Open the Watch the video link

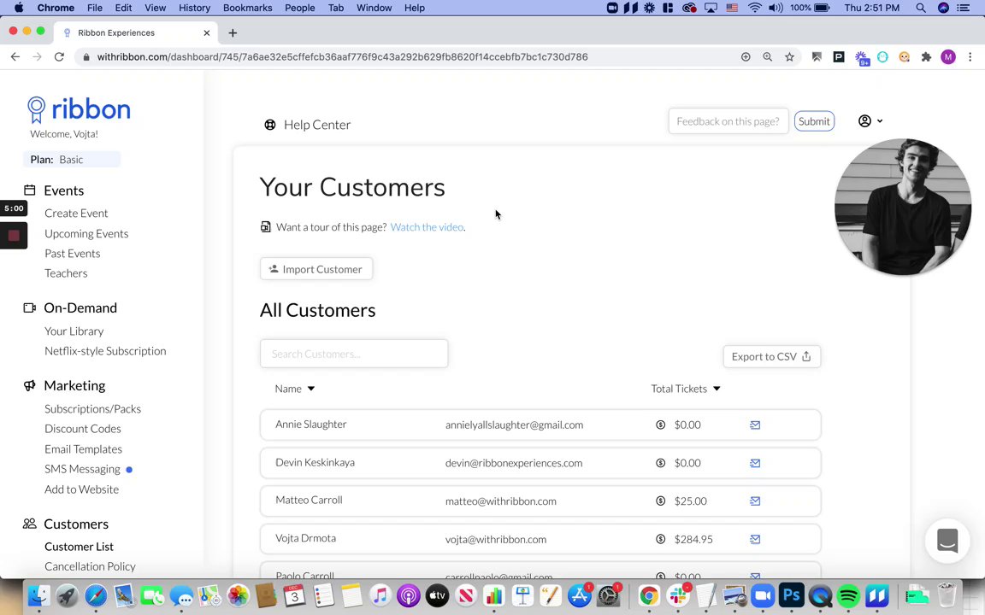click(x=427, y=227)
